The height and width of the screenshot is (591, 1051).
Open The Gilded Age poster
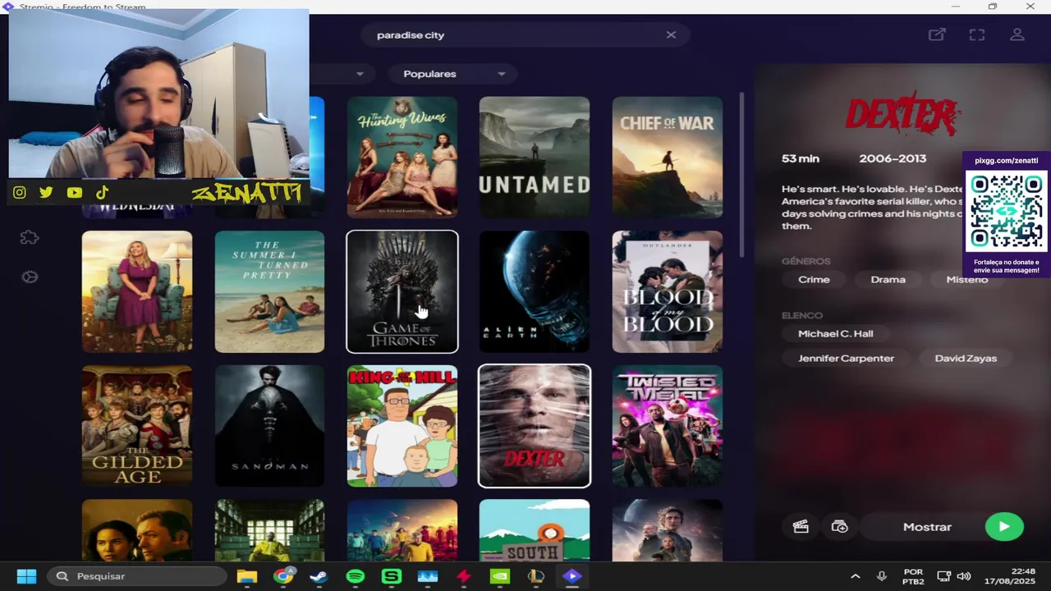pyautogui.click(x=137, y=426)
